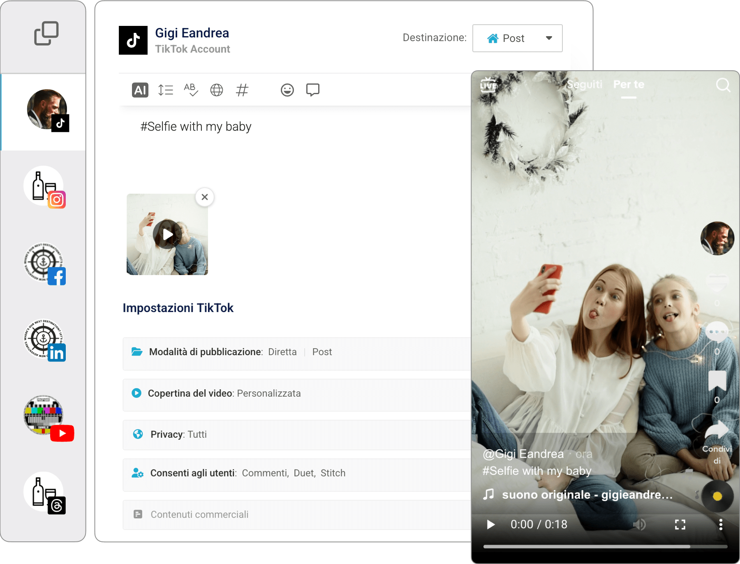Open the Destinazione Post dropdown
This screenshot has height=564, width=740.
517,38
